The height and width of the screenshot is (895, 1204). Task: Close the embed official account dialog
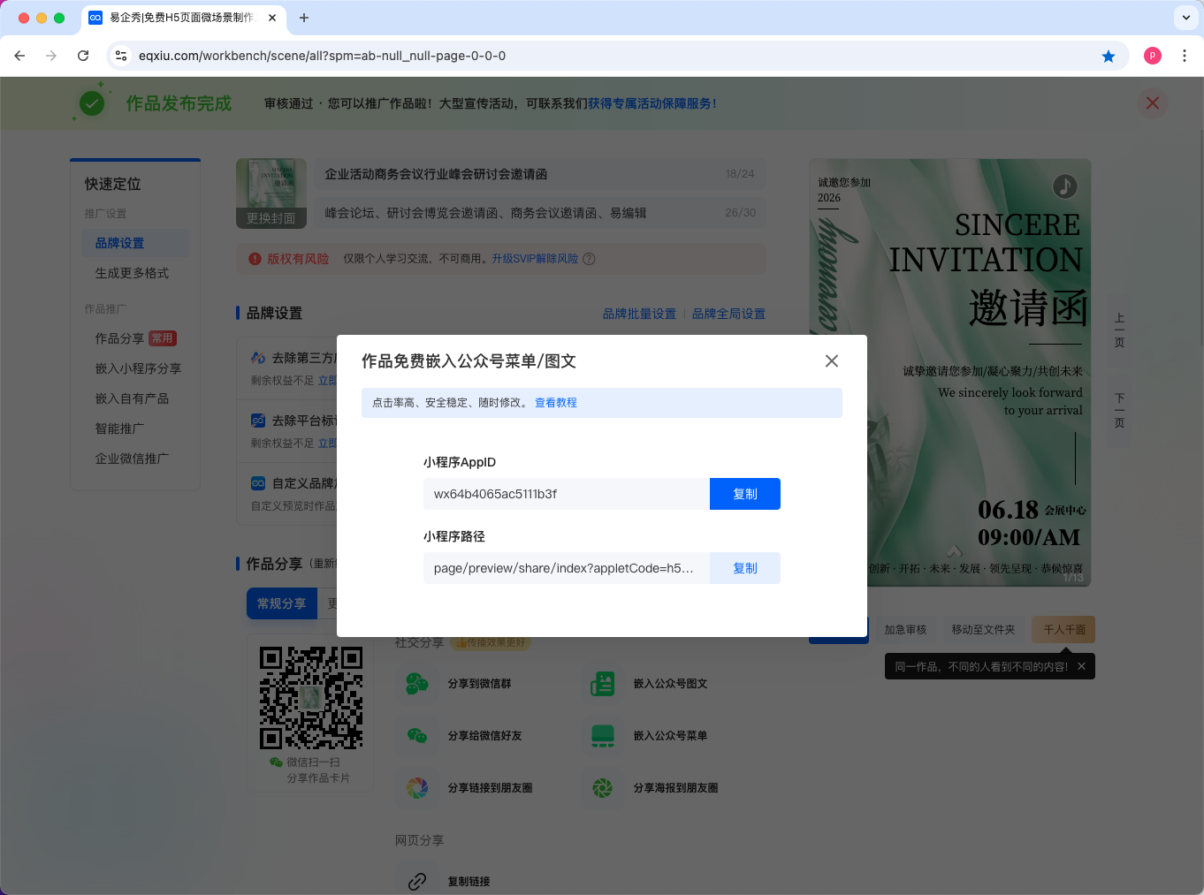point(831,360)
